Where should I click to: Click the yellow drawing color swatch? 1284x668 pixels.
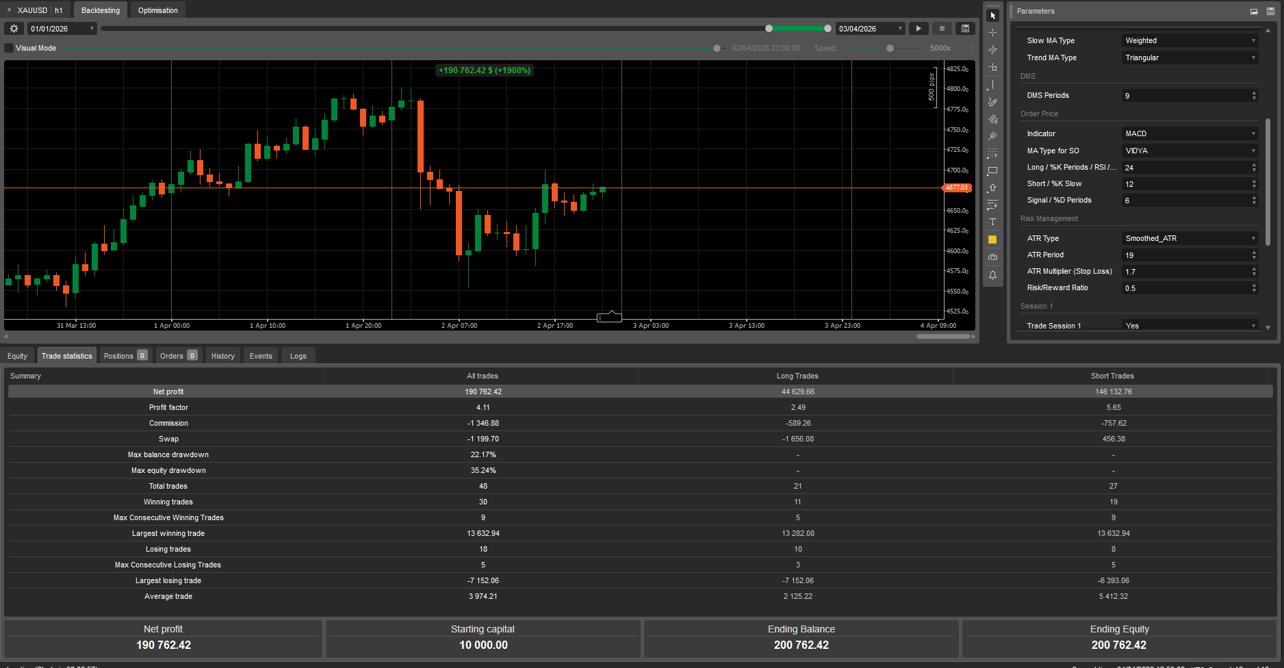pos(992,240)
